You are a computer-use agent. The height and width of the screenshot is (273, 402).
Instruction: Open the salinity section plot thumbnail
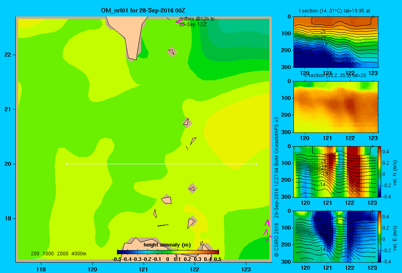click(x=336, y=107)
